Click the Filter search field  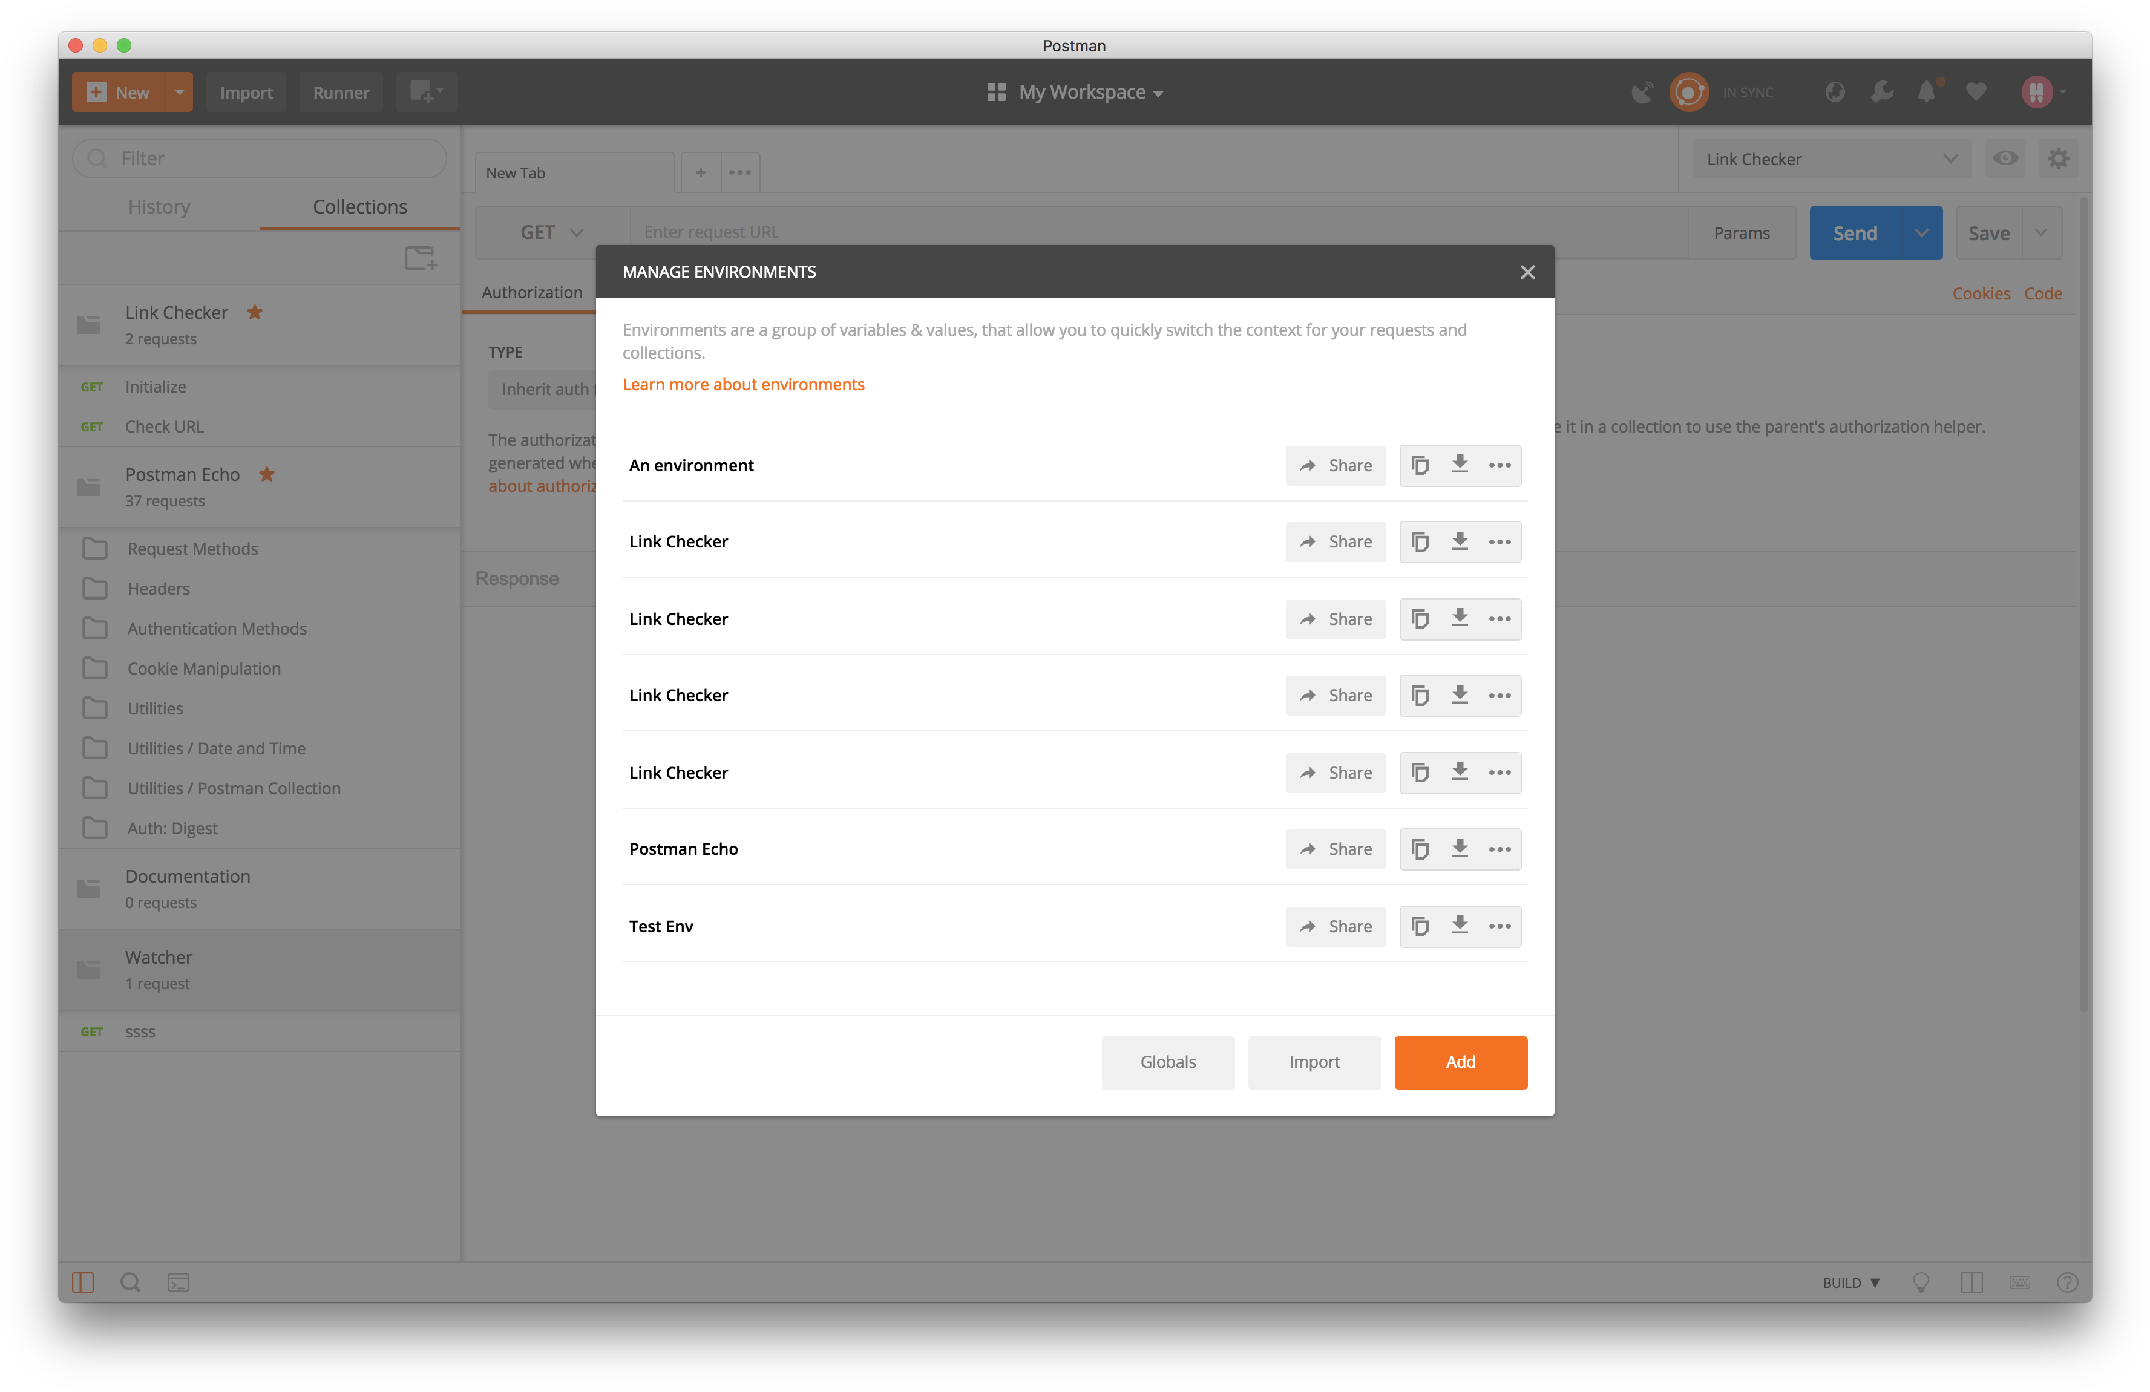click(x=260, y=158)
